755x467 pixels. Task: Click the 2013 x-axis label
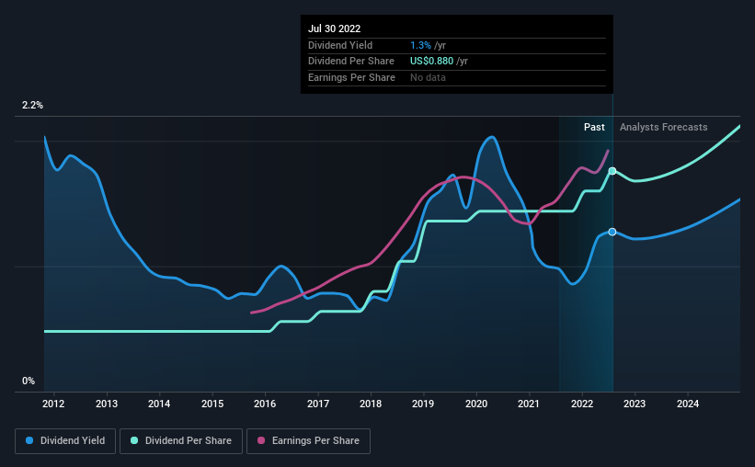(x=107, y=404)
